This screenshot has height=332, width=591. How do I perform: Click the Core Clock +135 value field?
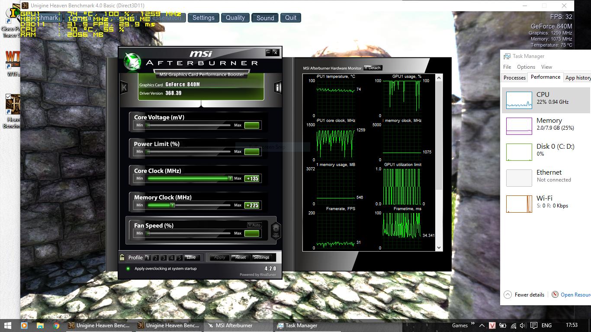tap(252, 179)
